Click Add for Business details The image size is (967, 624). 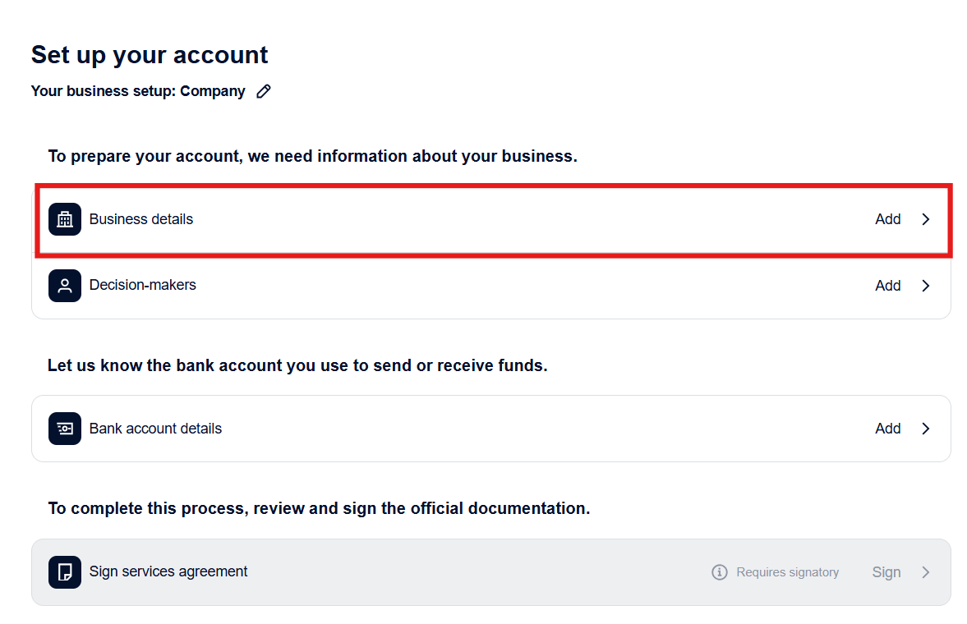click(x=887, y=219)
